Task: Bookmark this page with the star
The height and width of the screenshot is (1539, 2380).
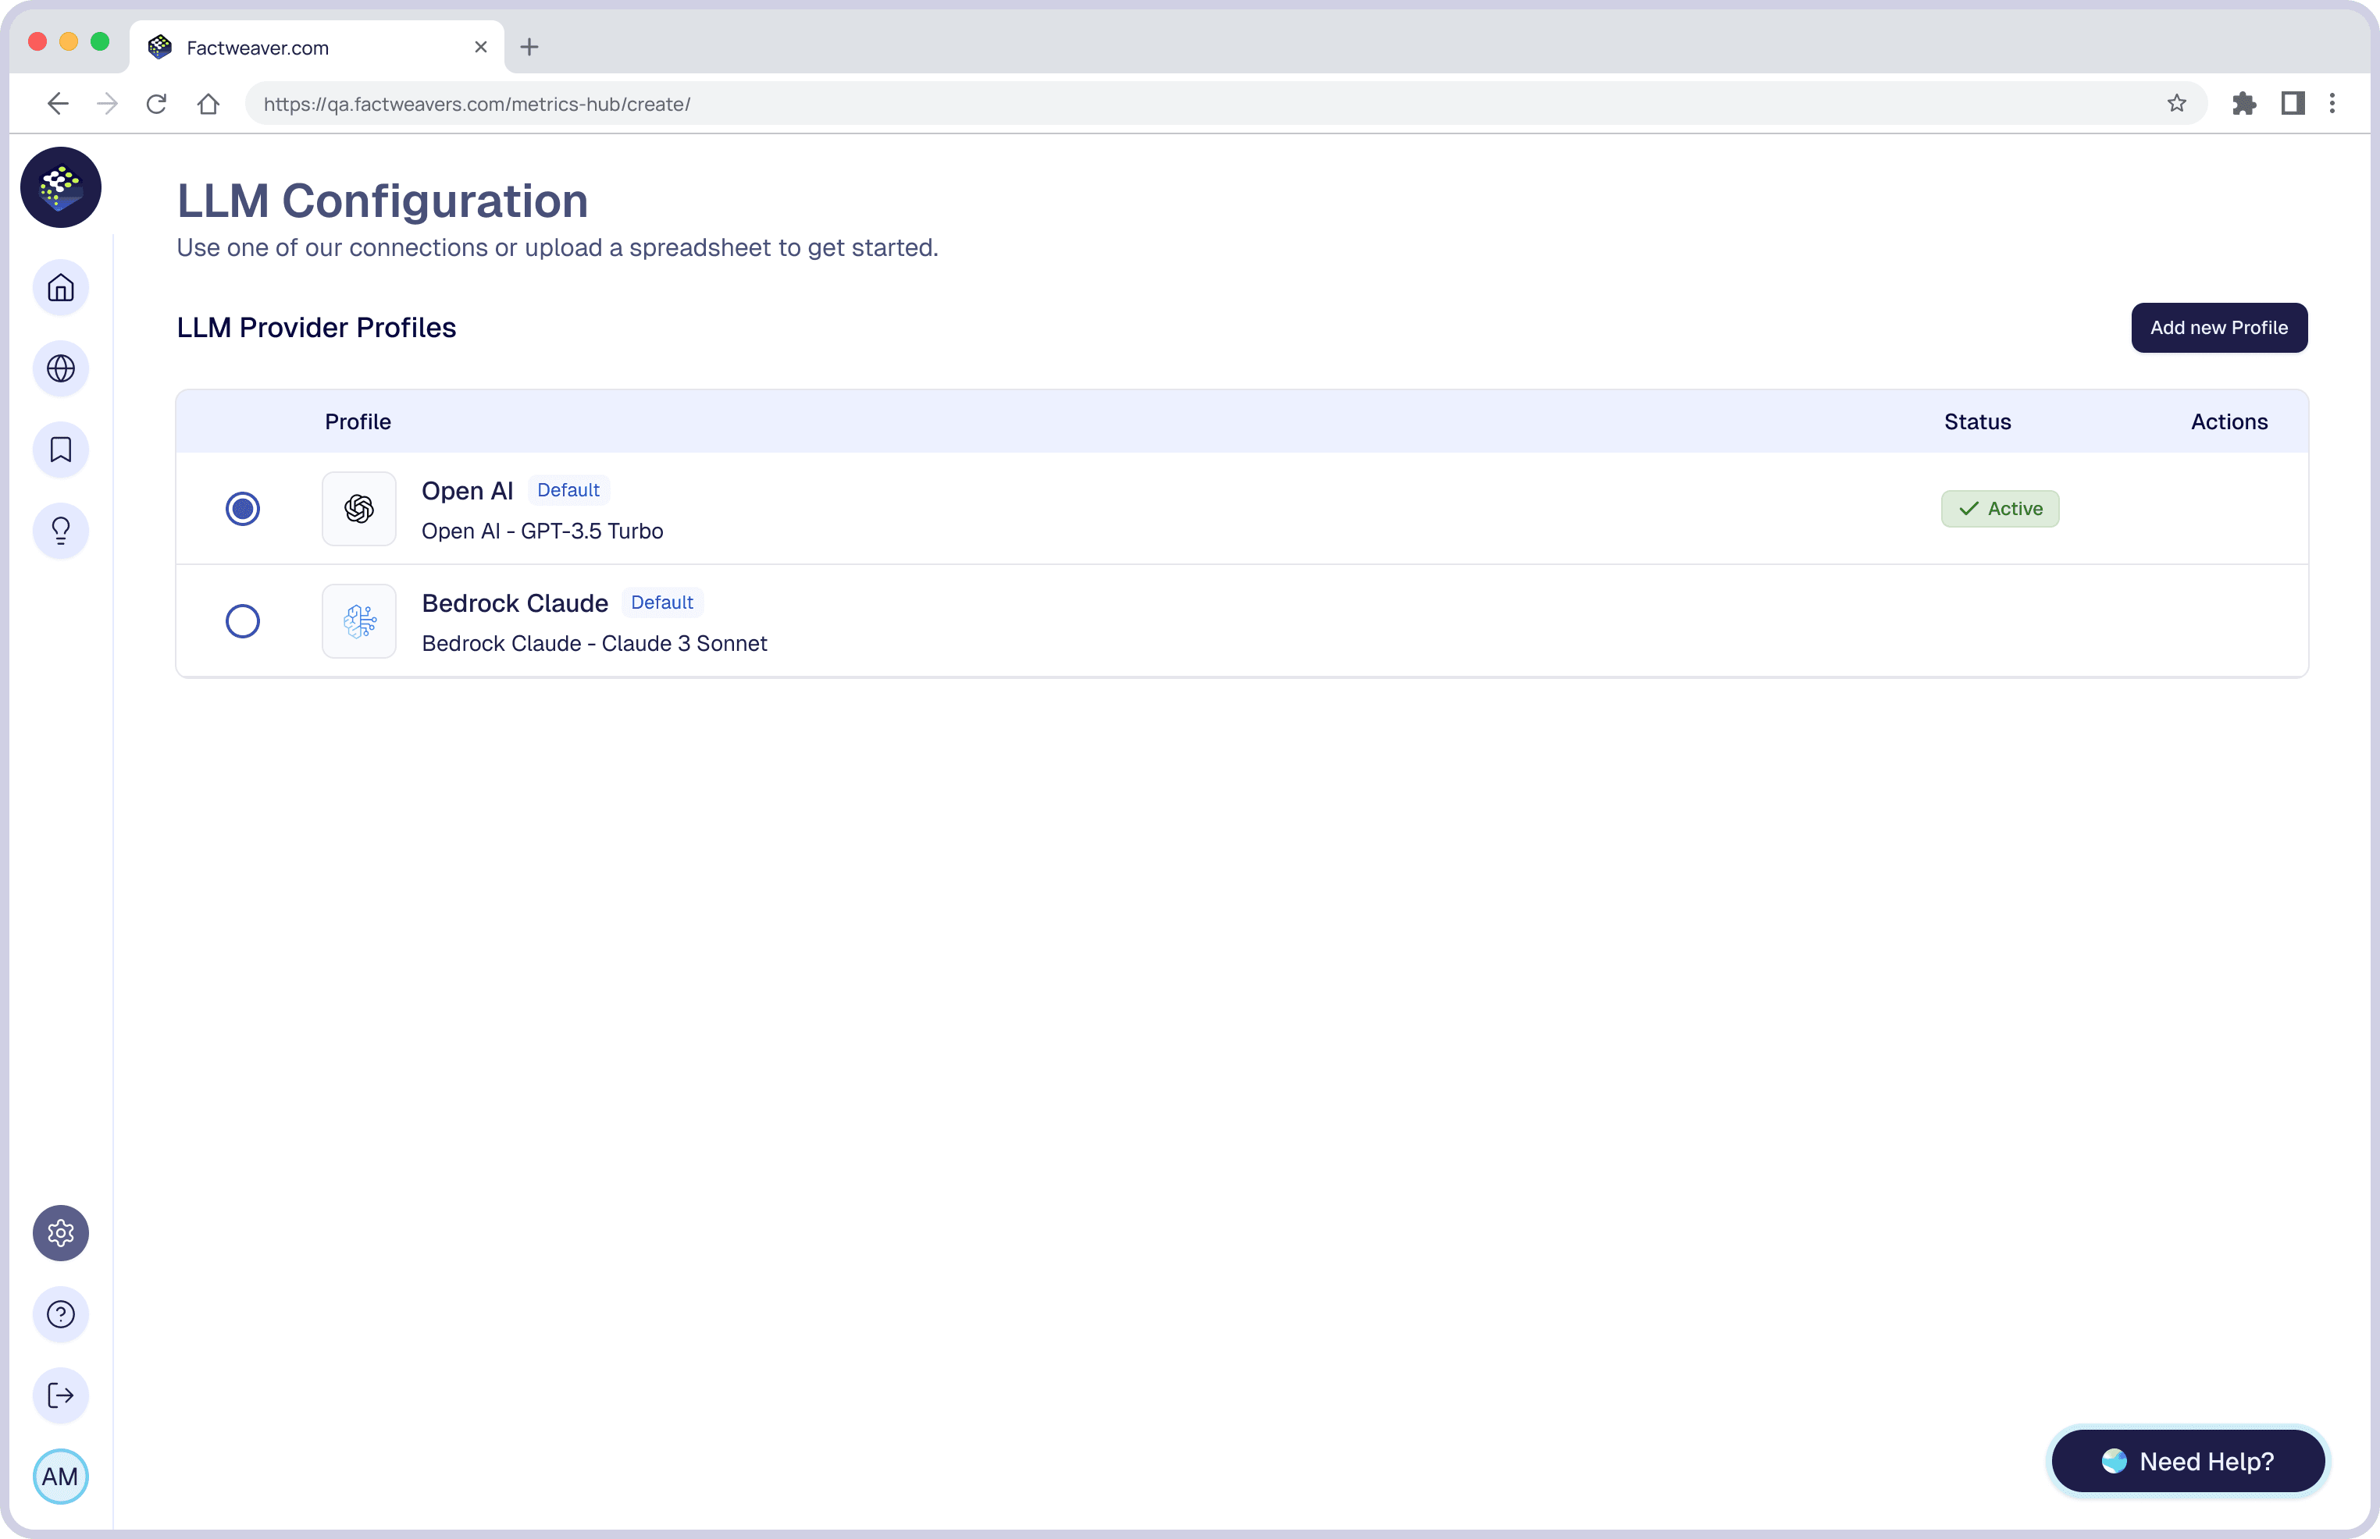Action: 2176,103
